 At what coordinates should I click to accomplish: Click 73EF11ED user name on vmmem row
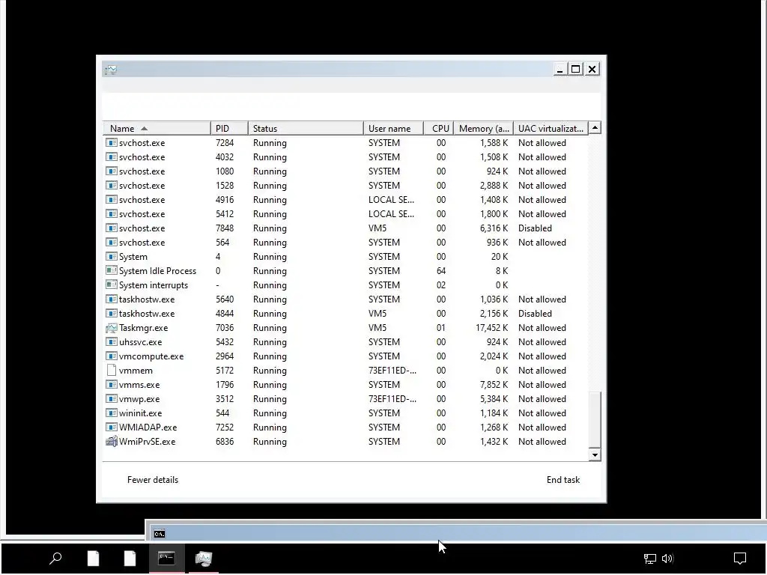coord(392,371)
